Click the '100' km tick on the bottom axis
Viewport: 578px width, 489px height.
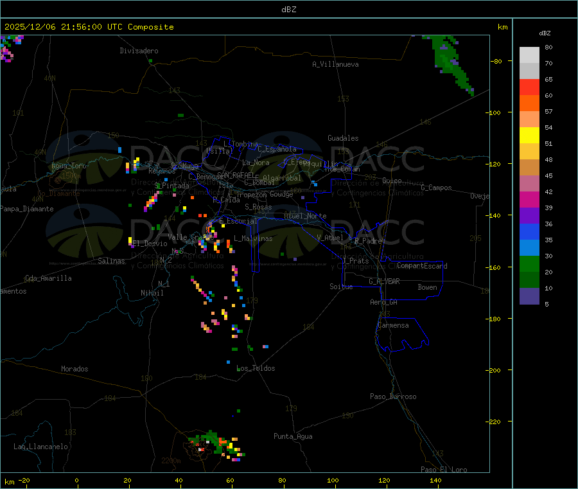click(333, 480)
